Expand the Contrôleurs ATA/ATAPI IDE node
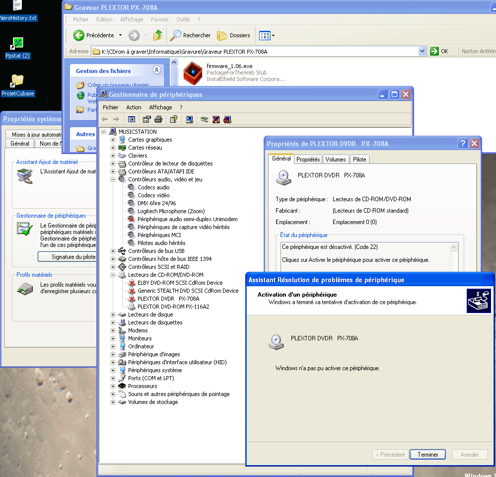The height and width of the screenshot is (477, 496). [113, 171]
